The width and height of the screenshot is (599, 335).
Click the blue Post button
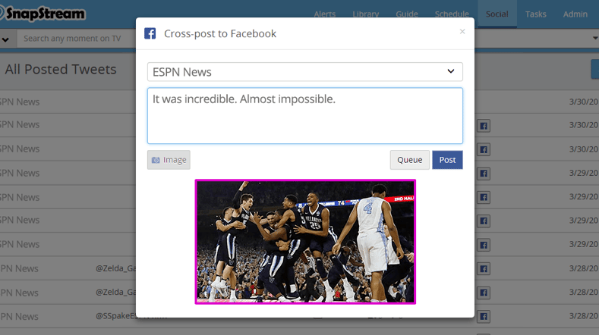447,160
